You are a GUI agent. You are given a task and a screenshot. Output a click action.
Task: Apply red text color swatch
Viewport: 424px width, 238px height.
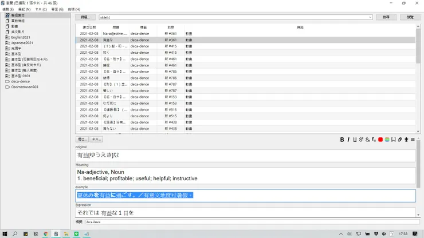(380, 140)
